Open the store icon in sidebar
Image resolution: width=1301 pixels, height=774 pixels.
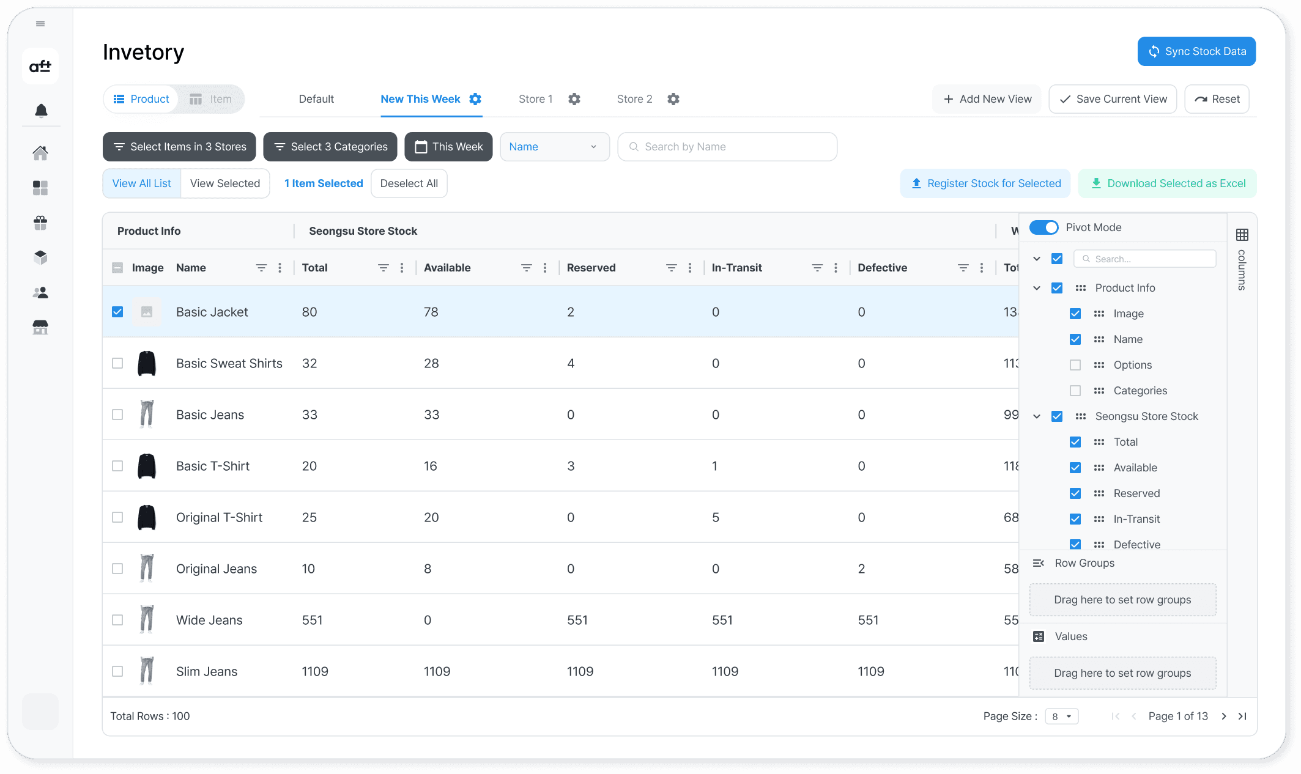40,328
